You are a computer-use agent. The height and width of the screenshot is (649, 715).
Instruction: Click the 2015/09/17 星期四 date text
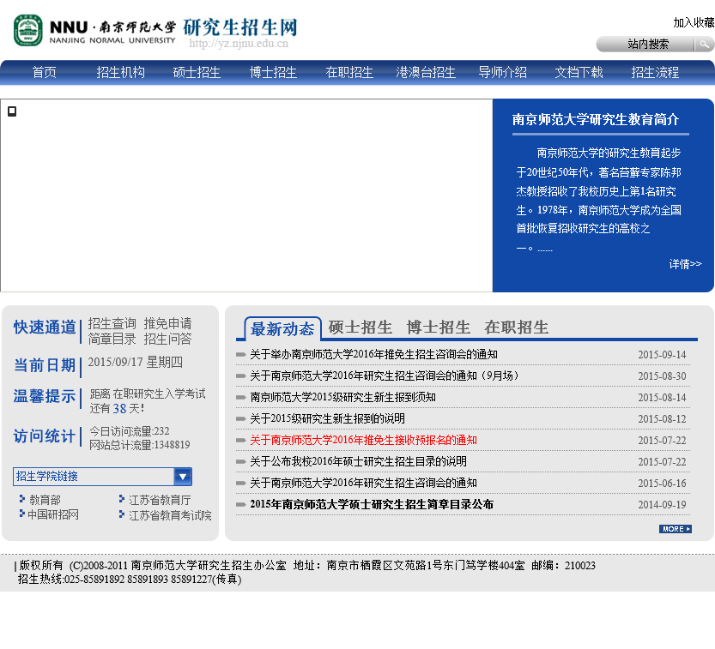(135, 362)
